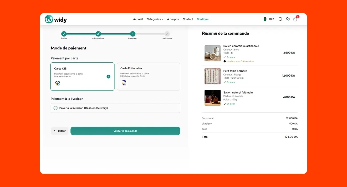The image size is (347, 187).
Task: Click the Panier step checkmark
Action: [x=64, y=34]
